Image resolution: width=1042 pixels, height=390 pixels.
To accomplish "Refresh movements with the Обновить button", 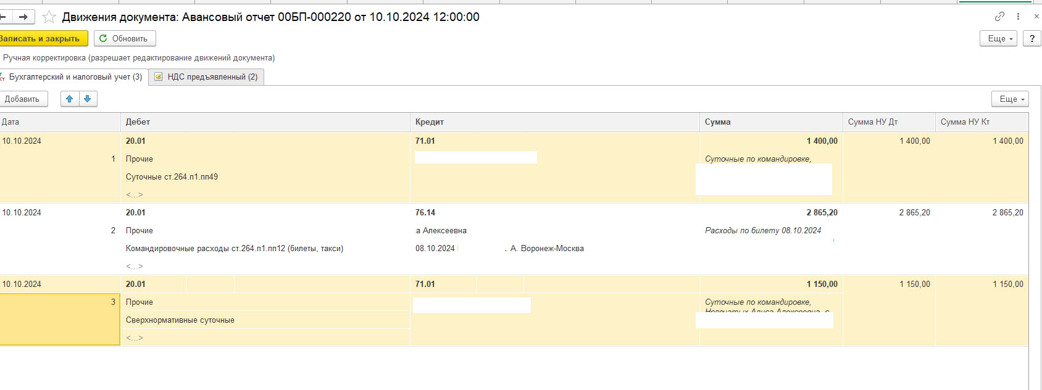I will (124, 38).
